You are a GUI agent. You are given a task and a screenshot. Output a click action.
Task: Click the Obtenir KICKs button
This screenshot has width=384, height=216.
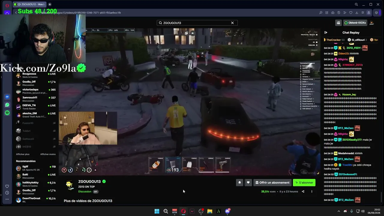pos(355,23)
